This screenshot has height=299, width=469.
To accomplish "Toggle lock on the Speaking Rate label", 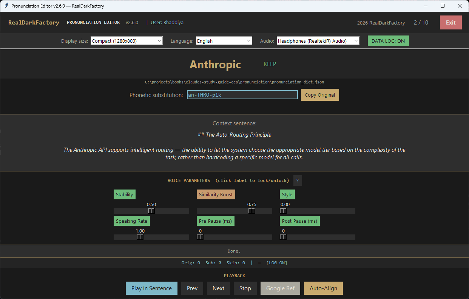I will click(131, 221).
